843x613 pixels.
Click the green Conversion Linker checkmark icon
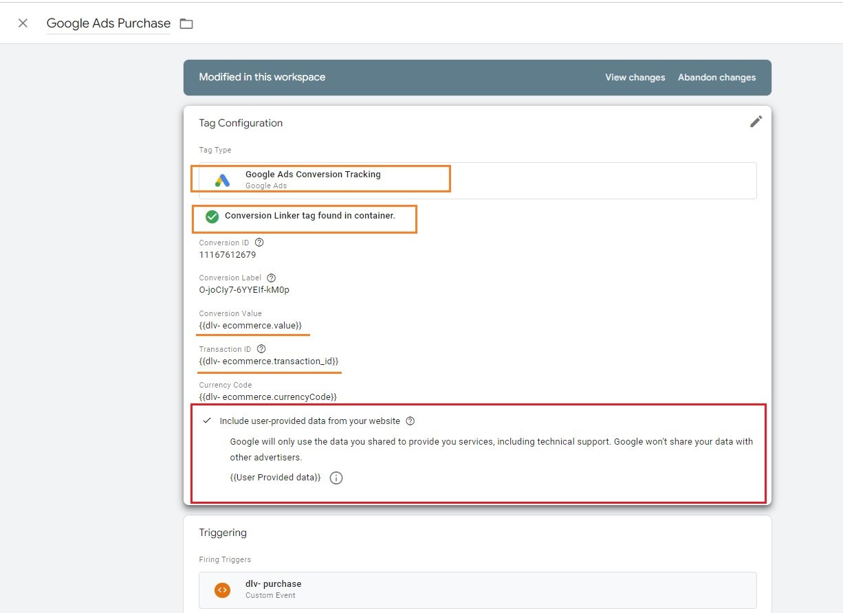[212, 216]
